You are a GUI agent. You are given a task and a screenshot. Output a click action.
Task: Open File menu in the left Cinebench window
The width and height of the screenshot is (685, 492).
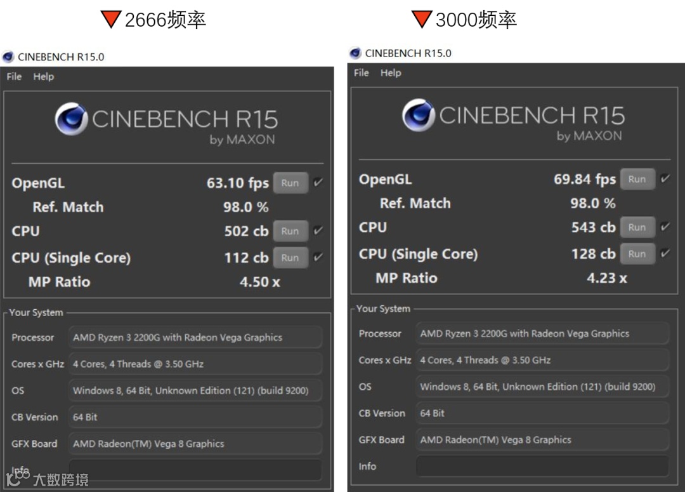pyautogui.click(x=14, y=77)
